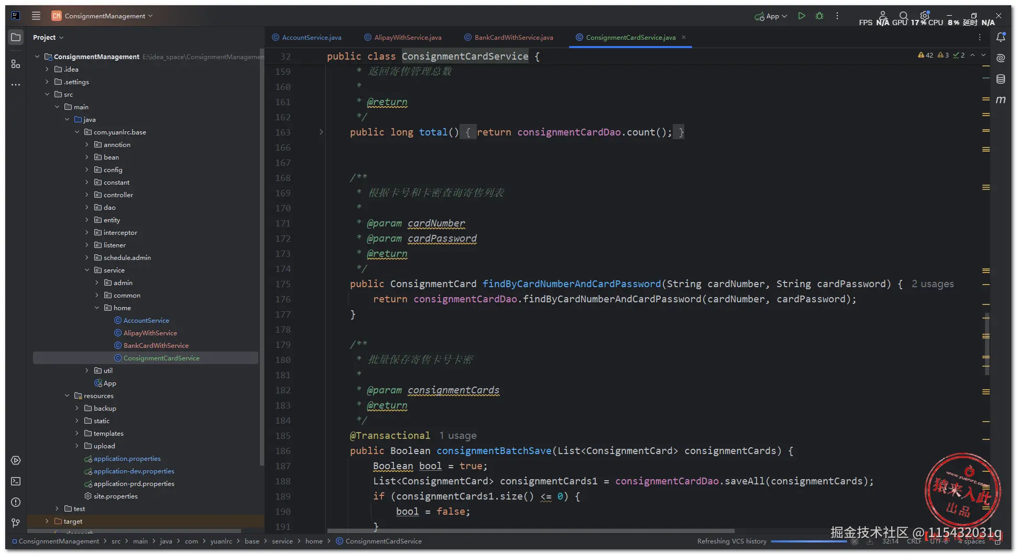Expand the target folder
The image size is (1017, 555).
(47, 521)
